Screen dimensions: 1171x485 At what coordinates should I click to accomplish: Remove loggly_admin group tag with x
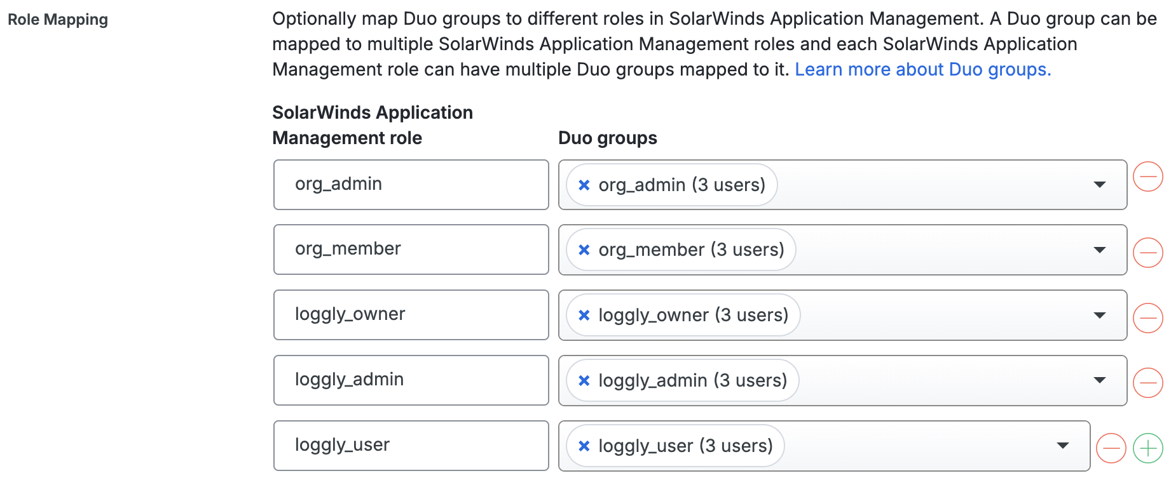tap(584, 381)
